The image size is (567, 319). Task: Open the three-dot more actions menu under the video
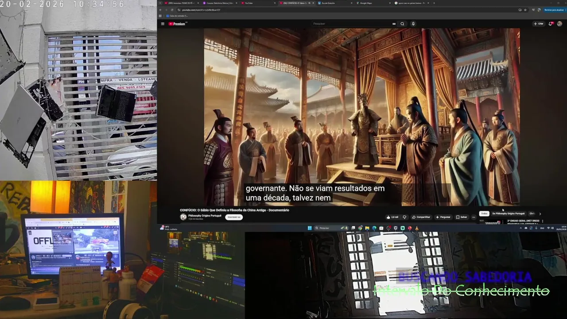[x=474, y=217]
